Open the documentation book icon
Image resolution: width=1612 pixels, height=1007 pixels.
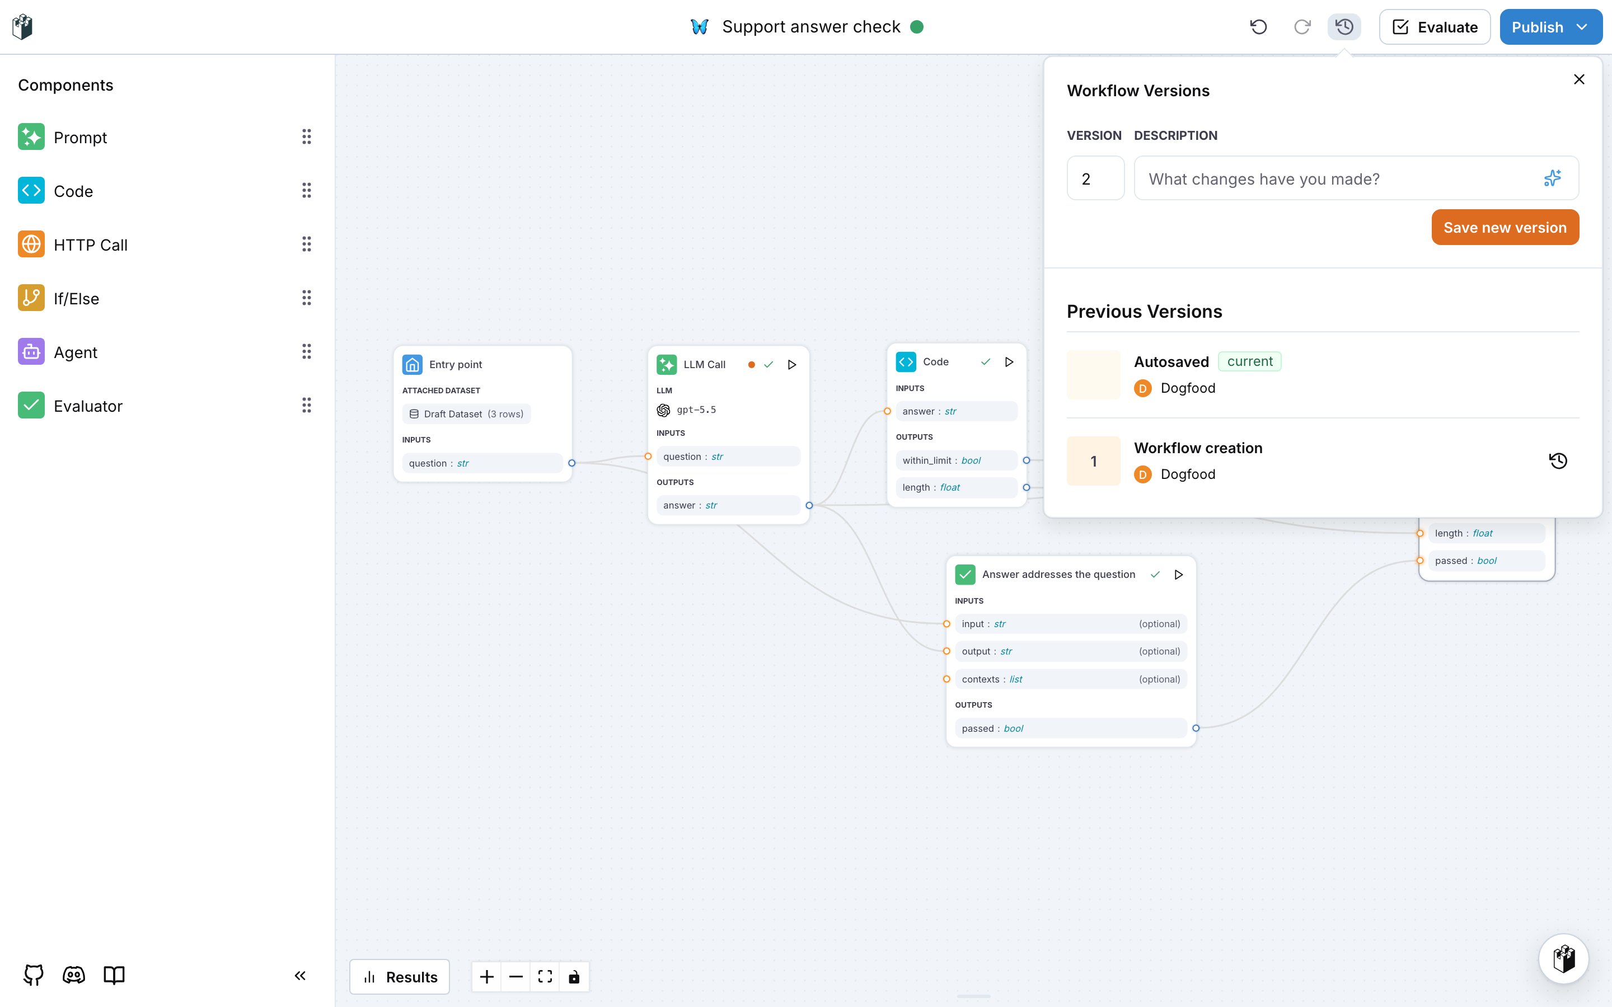pos(114,976)
